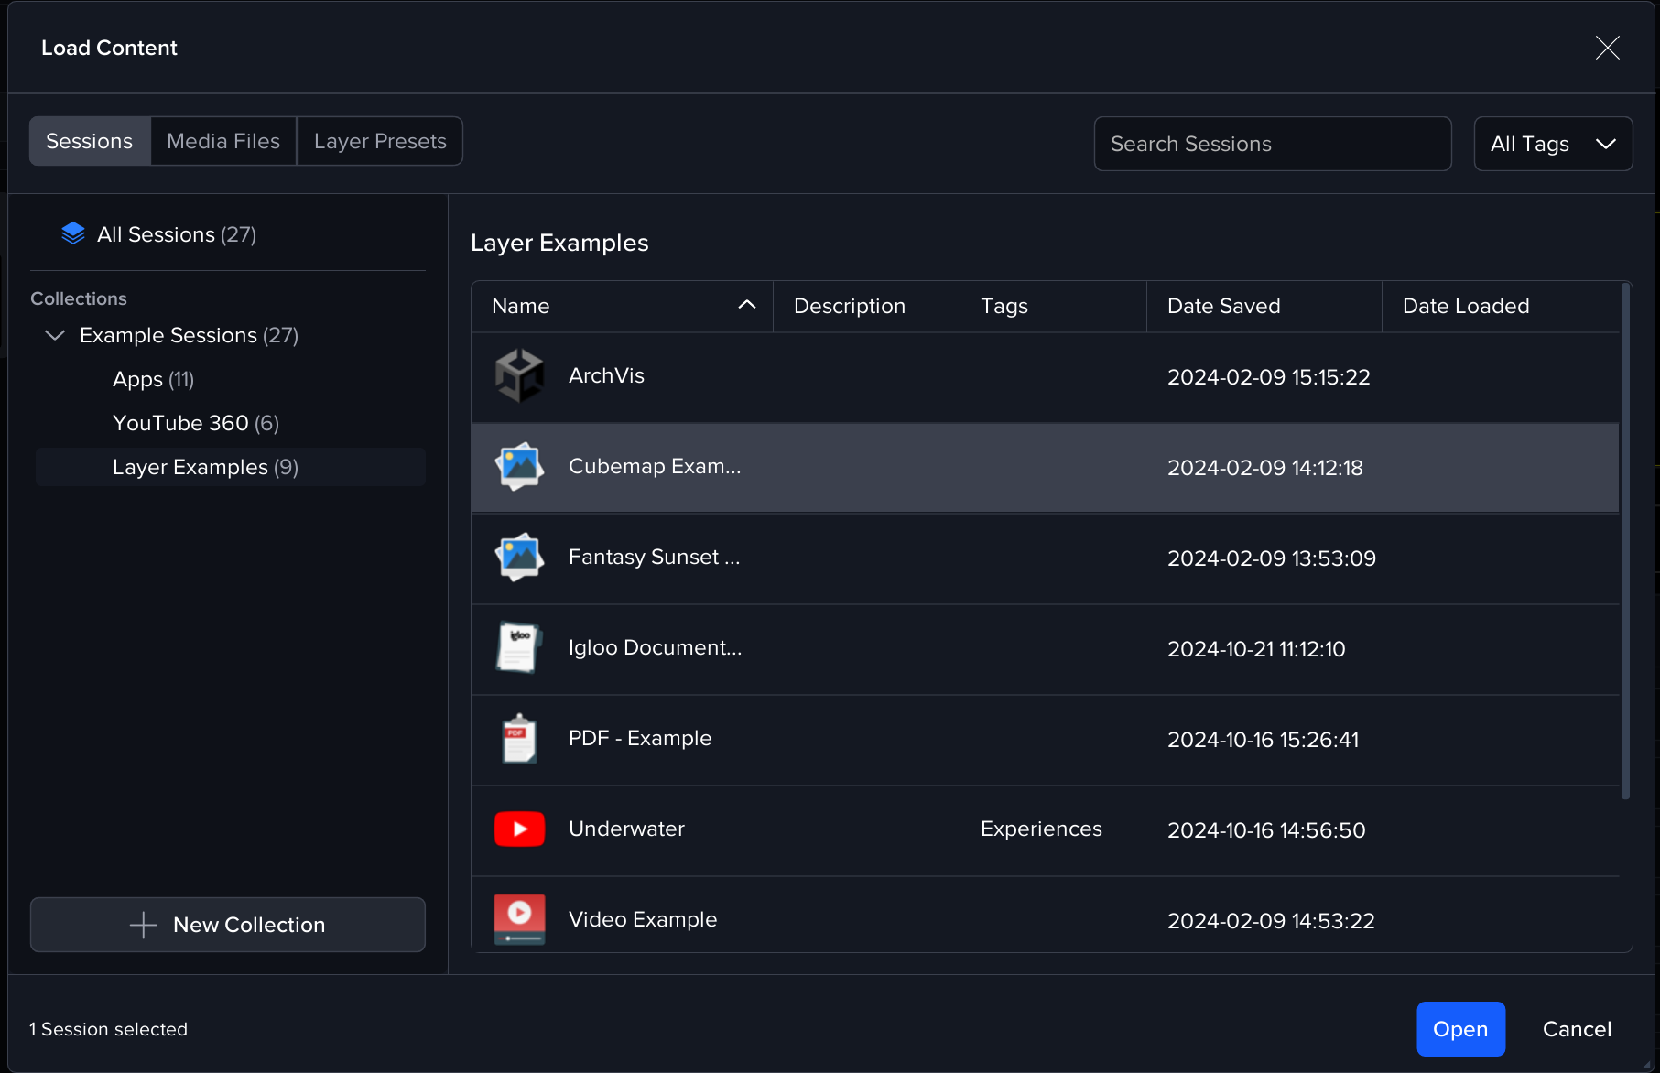Collapse the Example Sessions collection
1660x1073 pixels.
55,335
